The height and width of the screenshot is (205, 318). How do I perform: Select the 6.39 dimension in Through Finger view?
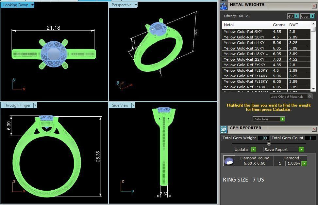(x=9, y=126)
